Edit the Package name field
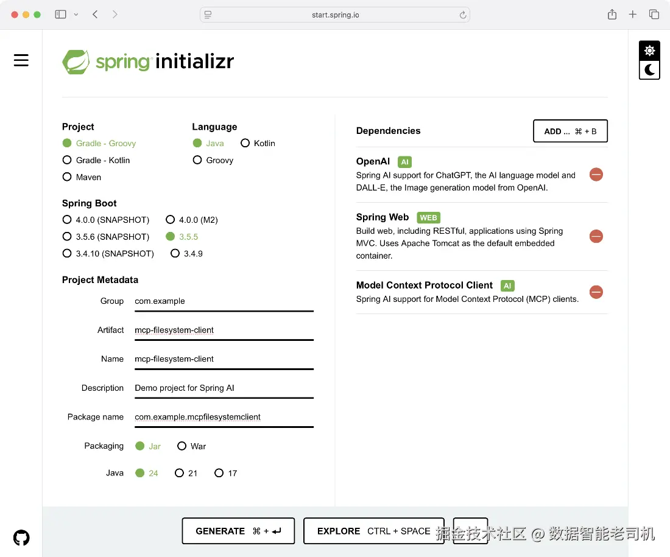Image resolution: width=670 pixels, height=557 pixels. 224,417
